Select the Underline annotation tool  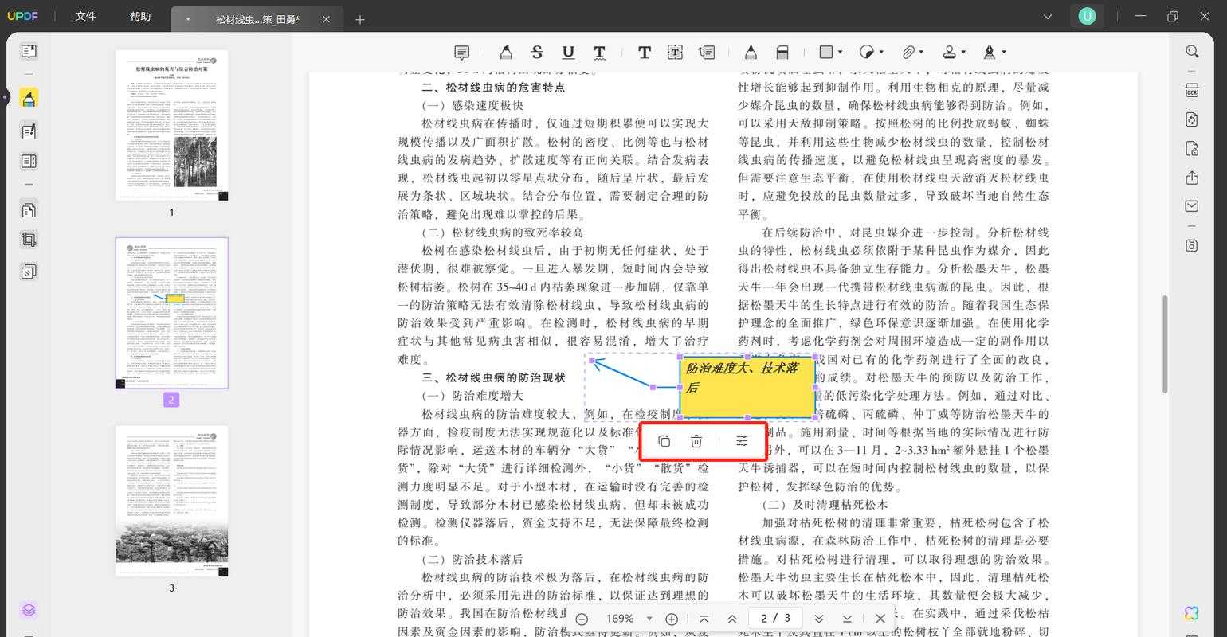tap(567, 52)
